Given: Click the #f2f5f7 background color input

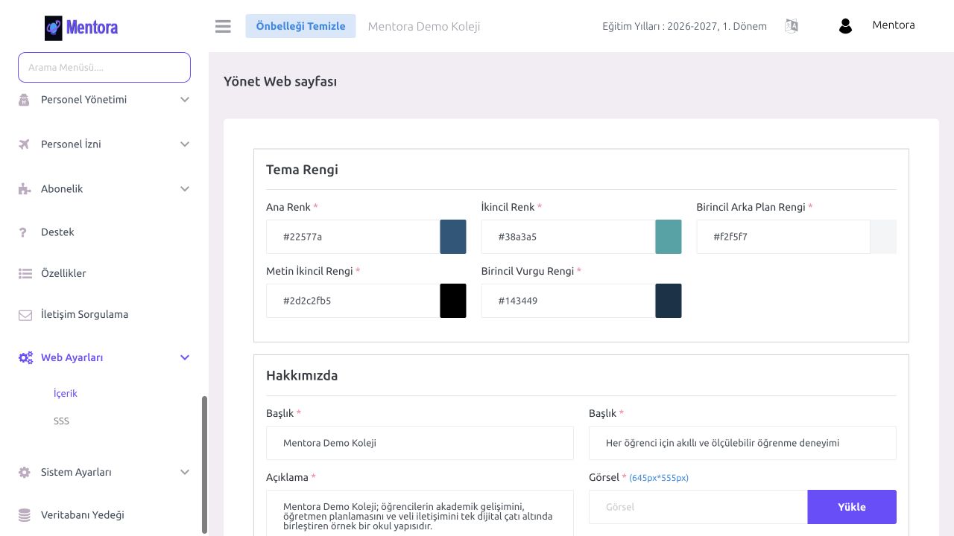Looking at the screenshot, I should 783,237.
